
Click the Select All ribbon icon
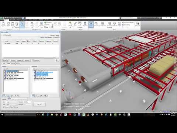[x=32, y=24]
